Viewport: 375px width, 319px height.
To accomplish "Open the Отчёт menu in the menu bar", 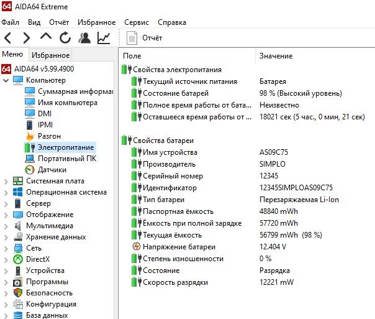I will pyautogui.click(x=59, y=22).
